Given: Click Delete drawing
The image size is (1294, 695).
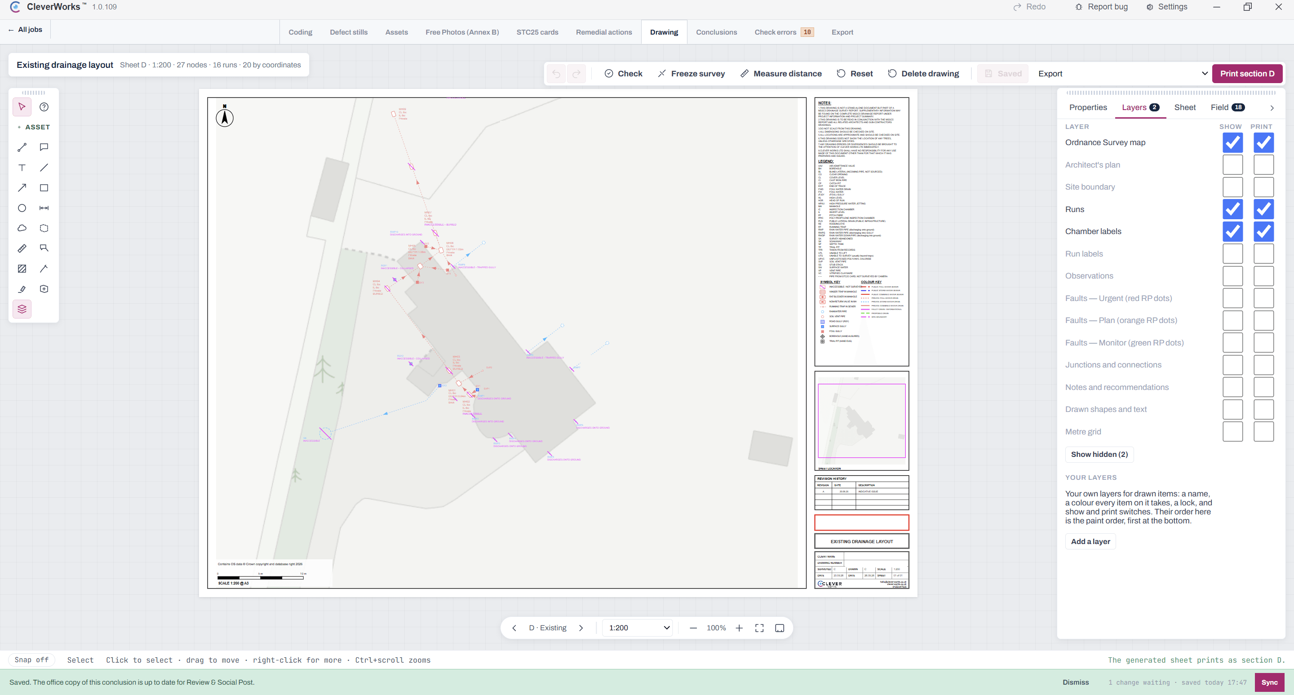Looking at the screenshot, I should click(924, 74).
